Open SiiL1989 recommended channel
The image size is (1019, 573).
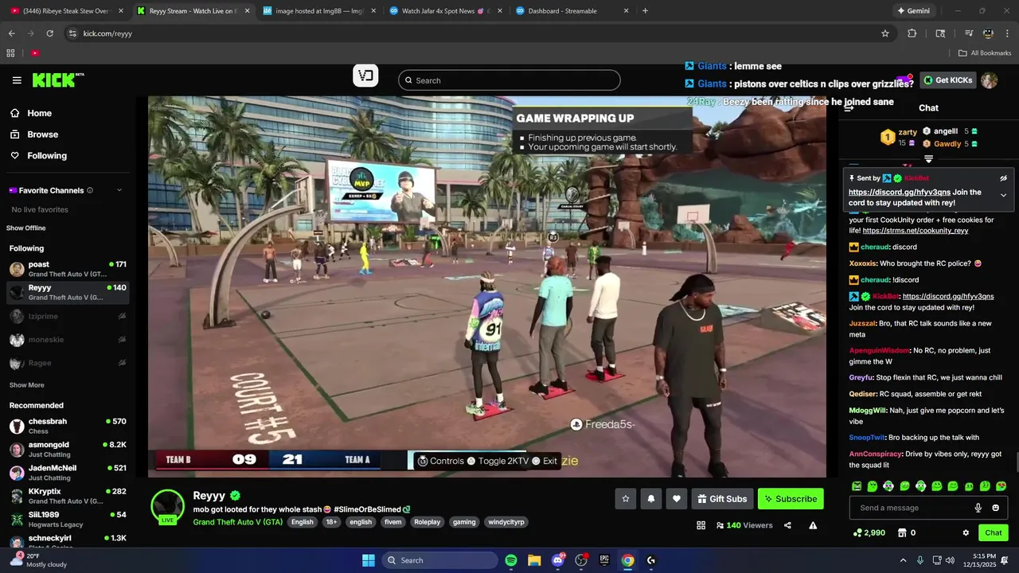(68, 520)
